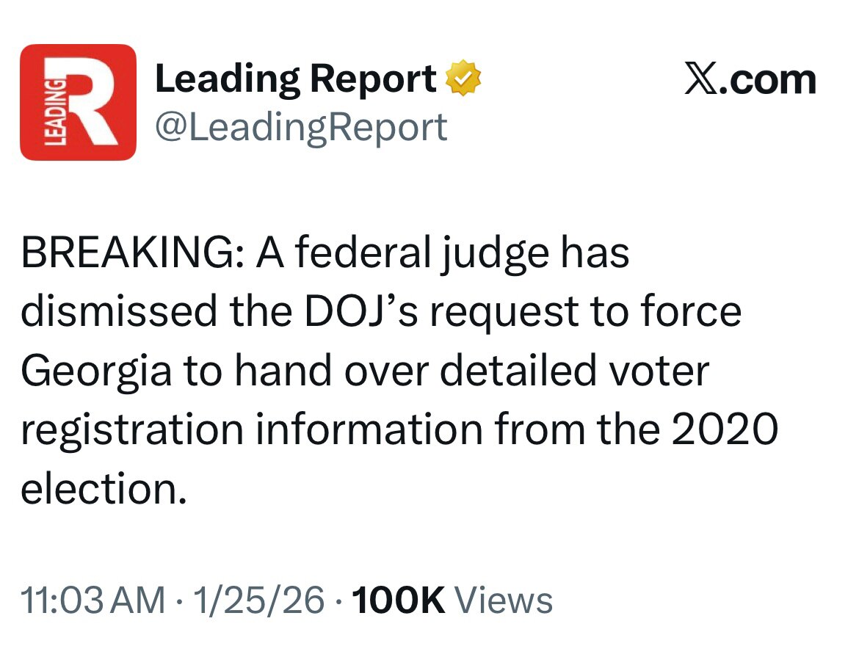Image resolution: width=859 pixels, height=646 pixels.
Task: Click the words registration information
Action: click(251, 430)
